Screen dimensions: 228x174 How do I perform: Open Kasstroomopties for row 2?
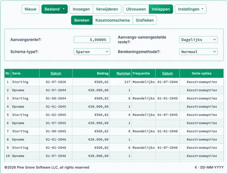[202, 90]
